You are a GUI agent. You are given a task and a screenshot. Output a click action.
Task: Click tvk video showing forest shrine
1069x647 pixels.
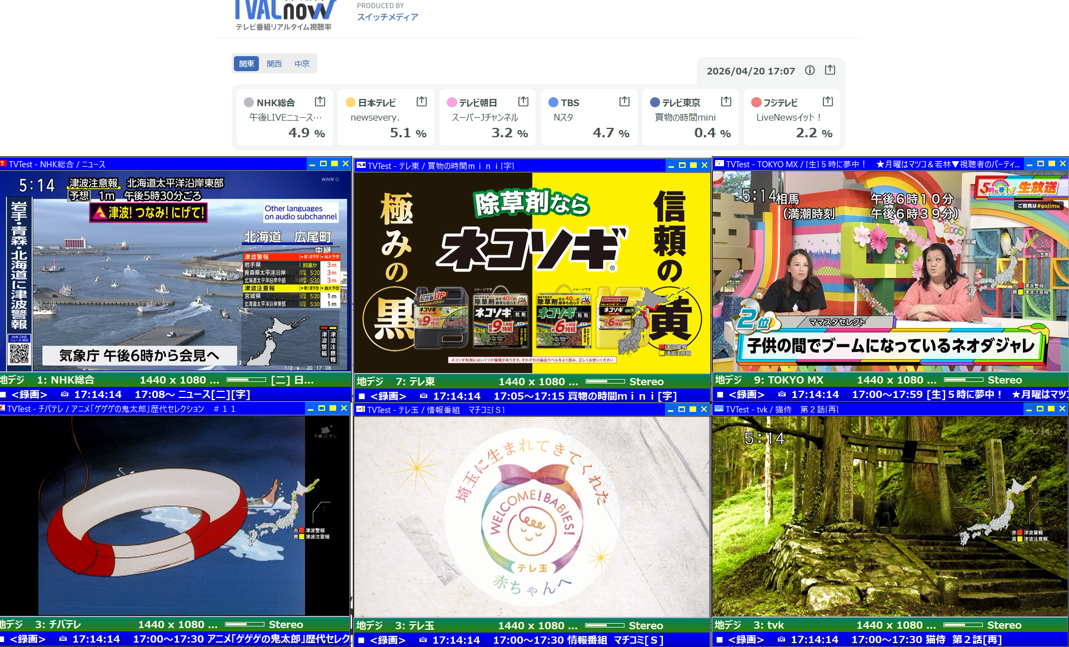coord(889,516)
